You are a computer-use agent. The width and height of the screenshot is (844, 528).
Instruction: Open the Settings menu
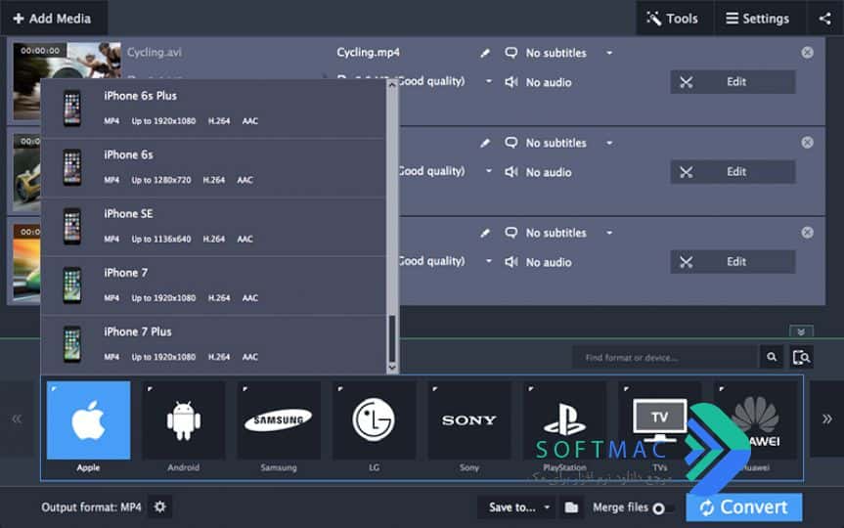click(x=759, y=19)
